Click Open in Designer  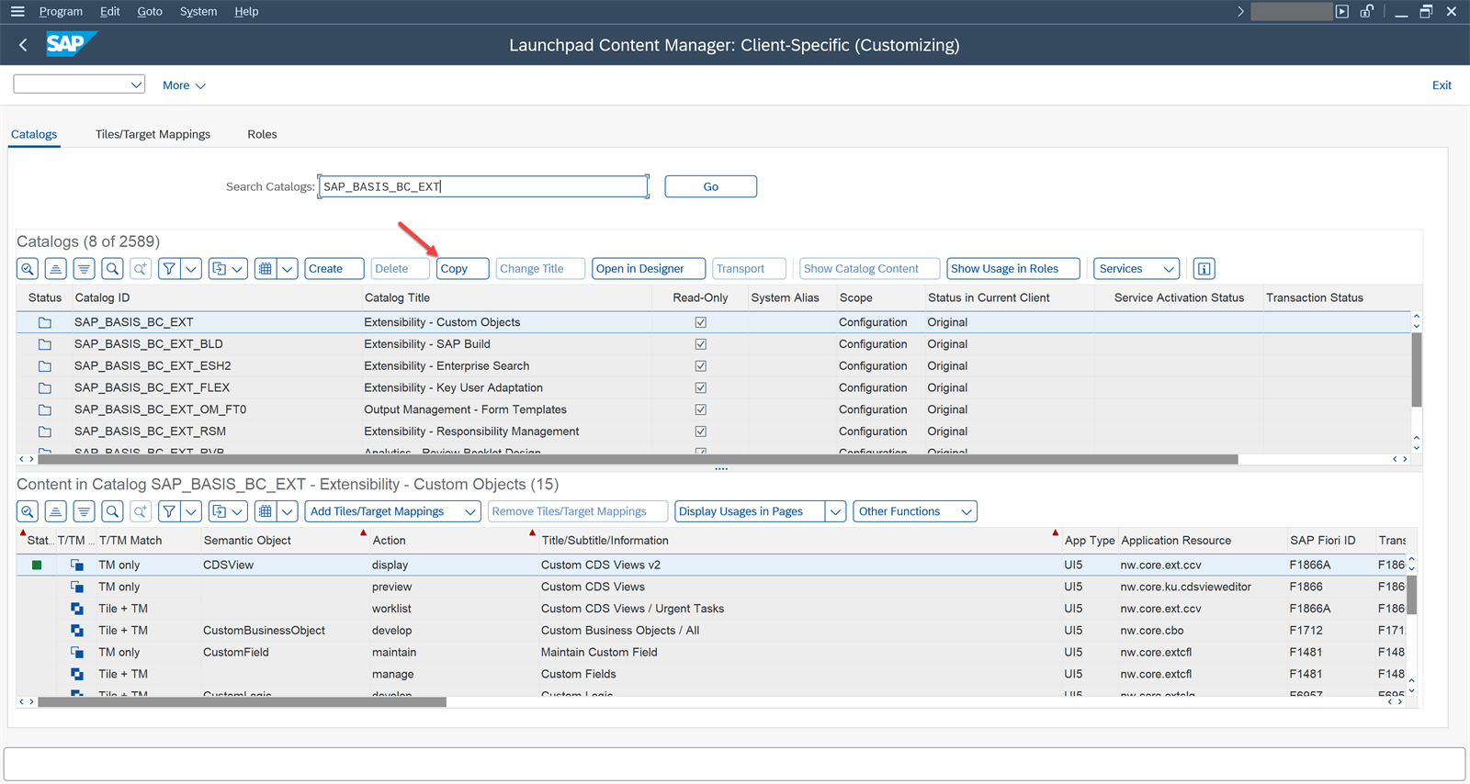[x=649, y=269]
